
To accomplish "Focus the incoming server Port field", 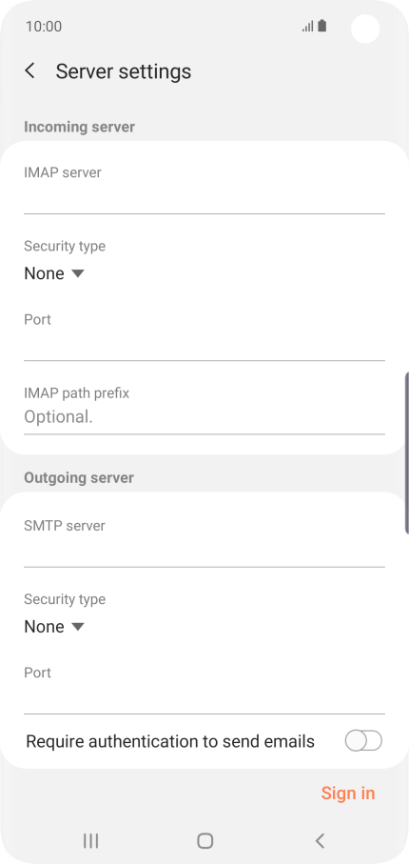I will click(204, 346).
